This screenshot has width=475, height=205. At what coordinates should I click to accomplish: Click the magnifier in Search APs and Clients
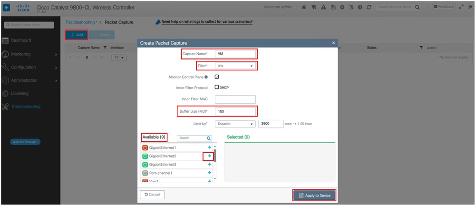point(418,7)
